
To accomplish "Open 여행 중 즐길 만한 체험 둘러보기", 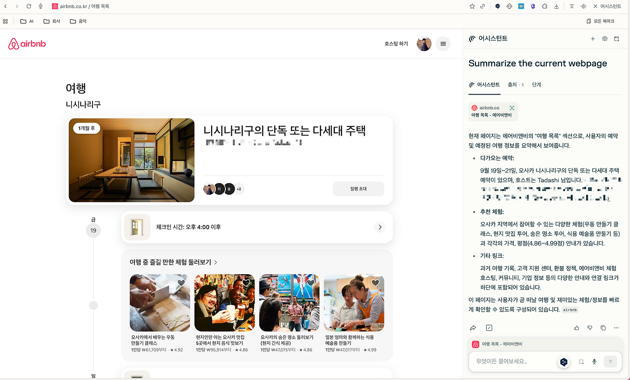I will click(173, 262).
